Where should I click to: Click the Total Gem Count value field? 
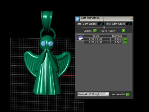pos(129,24)
